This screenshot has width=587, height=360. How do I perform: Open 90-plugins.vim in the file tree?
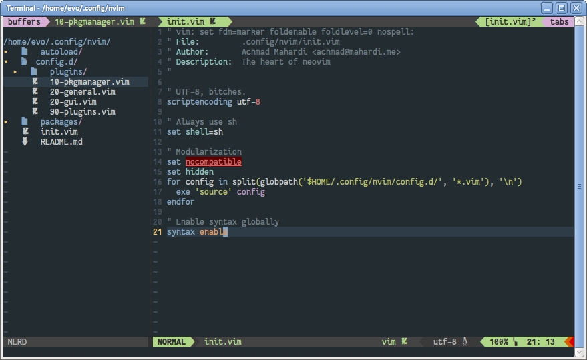pyautogui.click(x=82, y=112)
